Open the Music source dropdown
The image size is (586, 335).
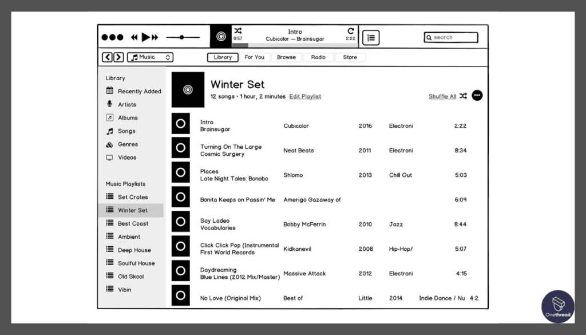(151, 57)
